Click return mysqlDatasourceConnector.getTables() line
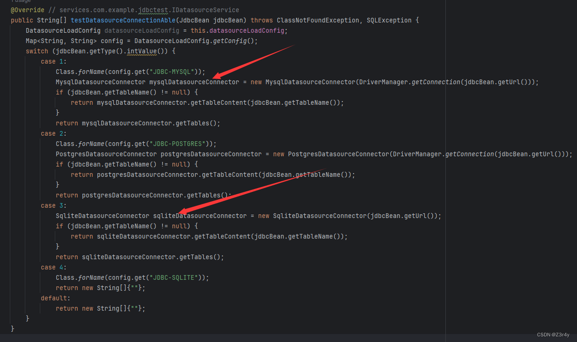The height and width of the screenshot is (342, 577). click(x=138, y=123)
